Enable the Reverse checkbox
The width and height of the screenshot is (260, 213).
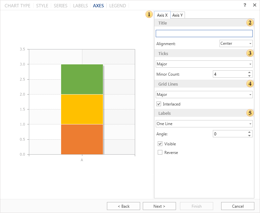click(160, 153)
